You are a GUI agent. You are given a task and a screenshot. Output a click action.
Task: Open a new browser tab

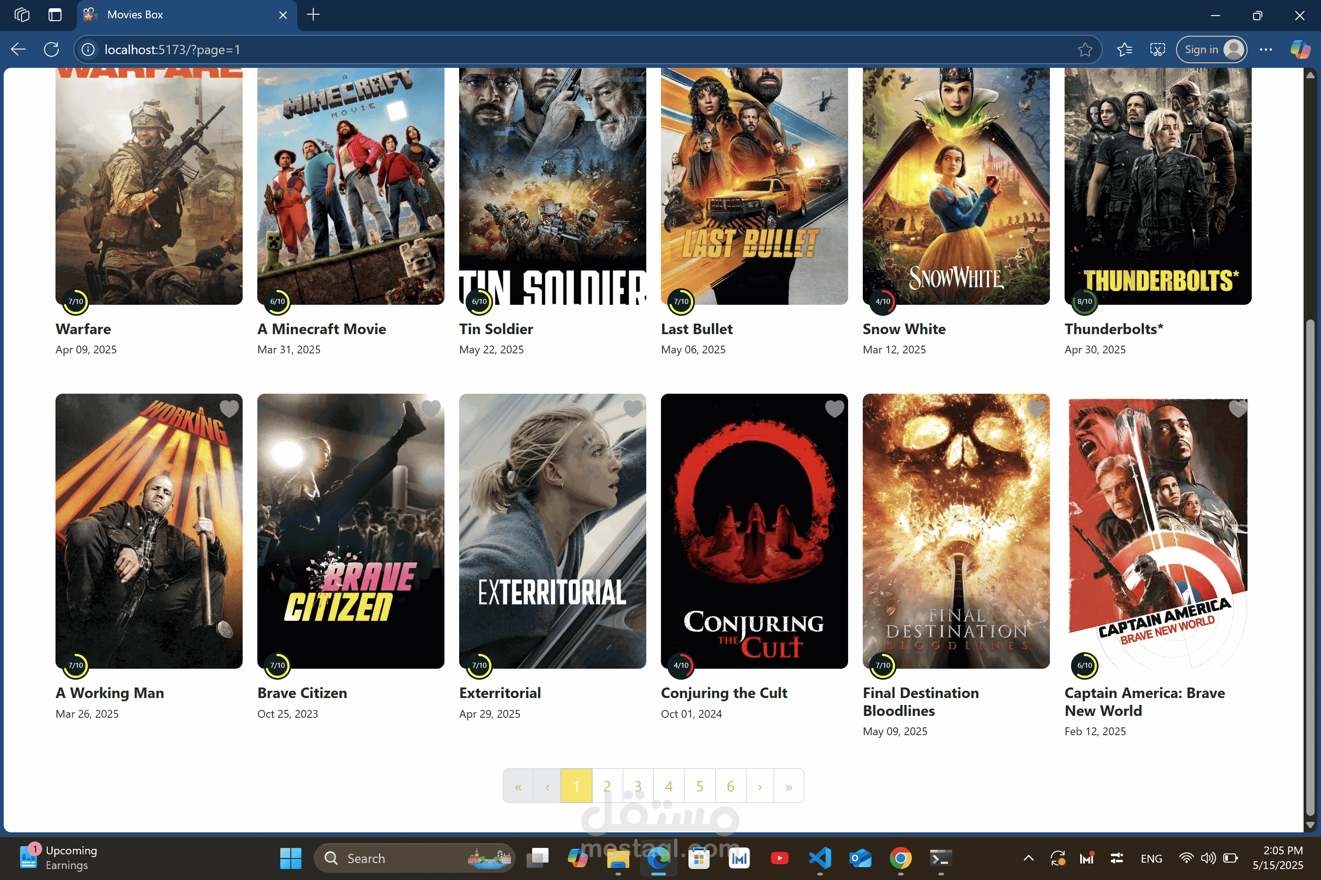tap(313, 15)
